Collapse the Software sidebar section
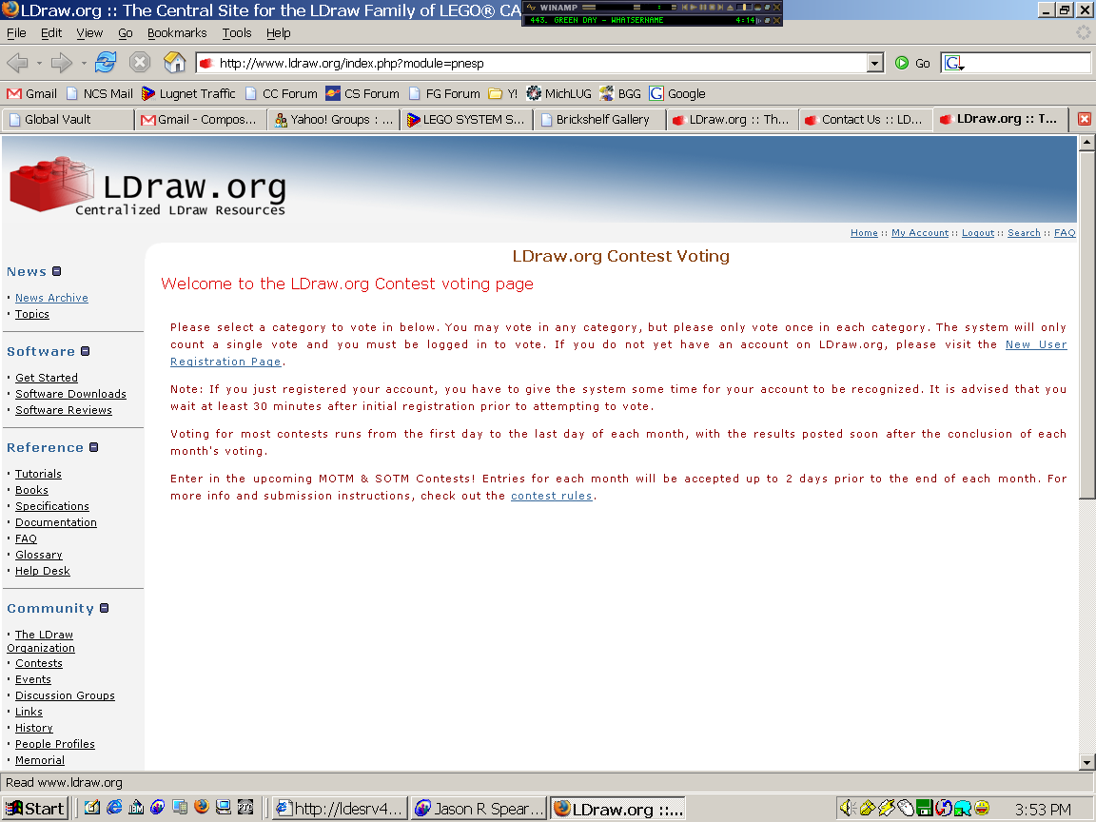The height and width of the screenshot is (822, 1096). 86,351
